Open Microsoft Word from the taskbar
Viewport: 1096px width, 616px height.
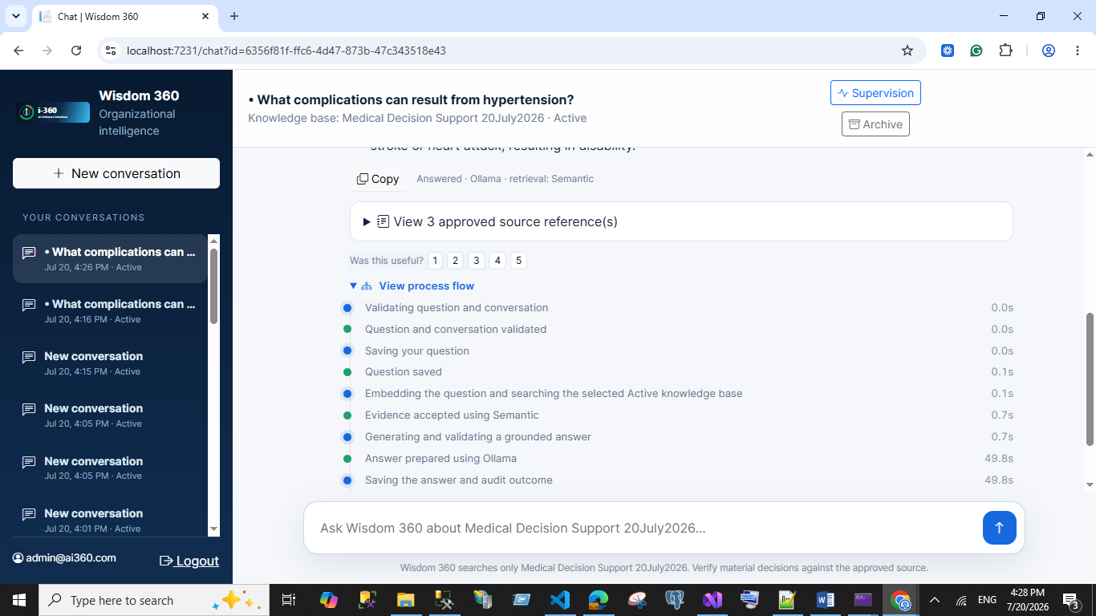coord(825,600)
